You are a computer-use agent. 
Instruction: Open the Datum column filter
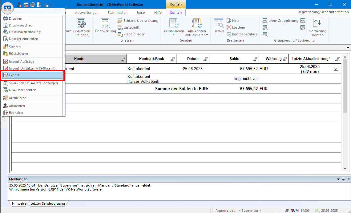[206, 59]
